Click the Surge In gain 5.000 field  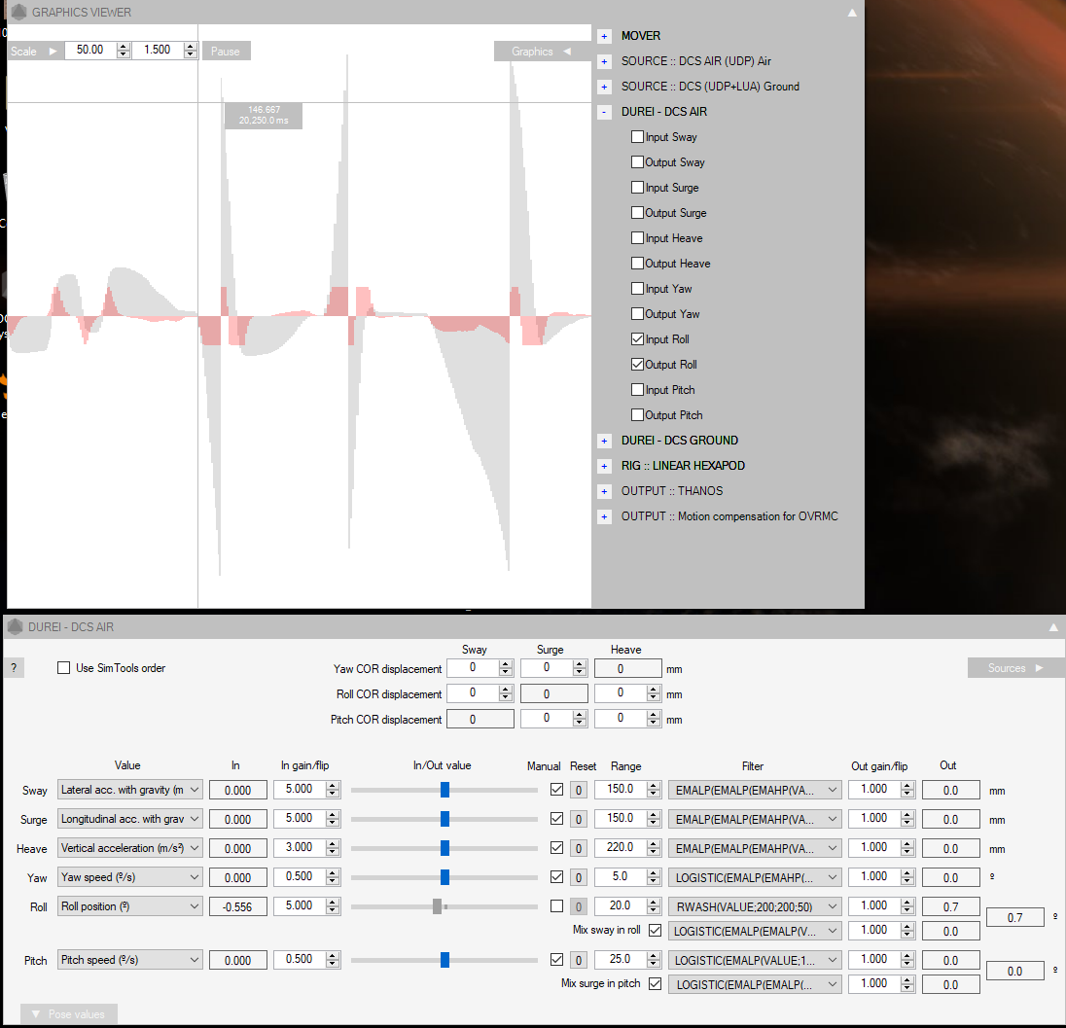(x=300, y=819)
